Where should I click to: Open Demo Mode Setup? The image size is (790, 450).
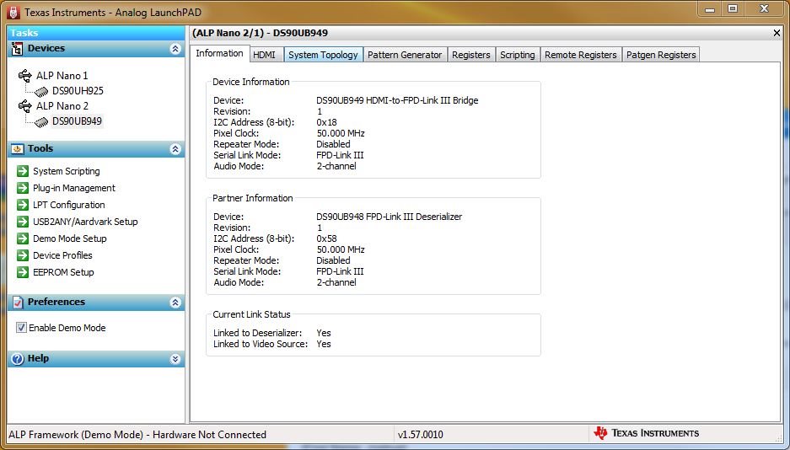coord(69,238)
